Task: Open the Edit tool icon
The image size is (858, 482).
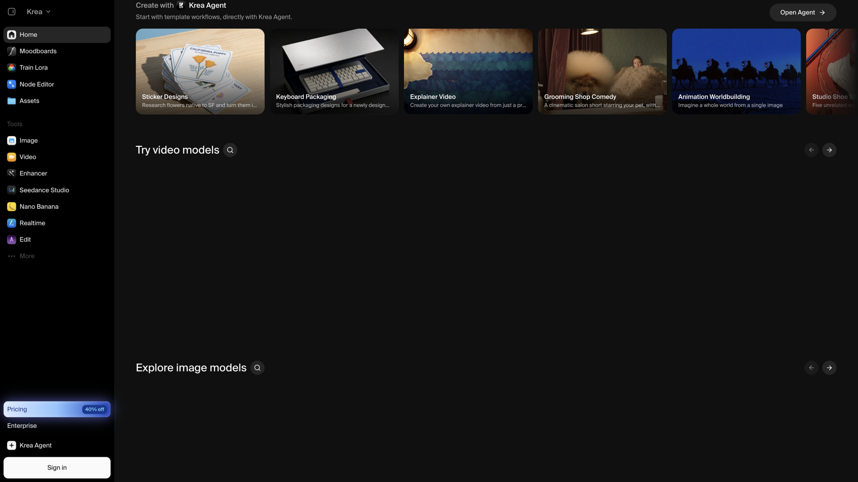Action: point(12,240)
